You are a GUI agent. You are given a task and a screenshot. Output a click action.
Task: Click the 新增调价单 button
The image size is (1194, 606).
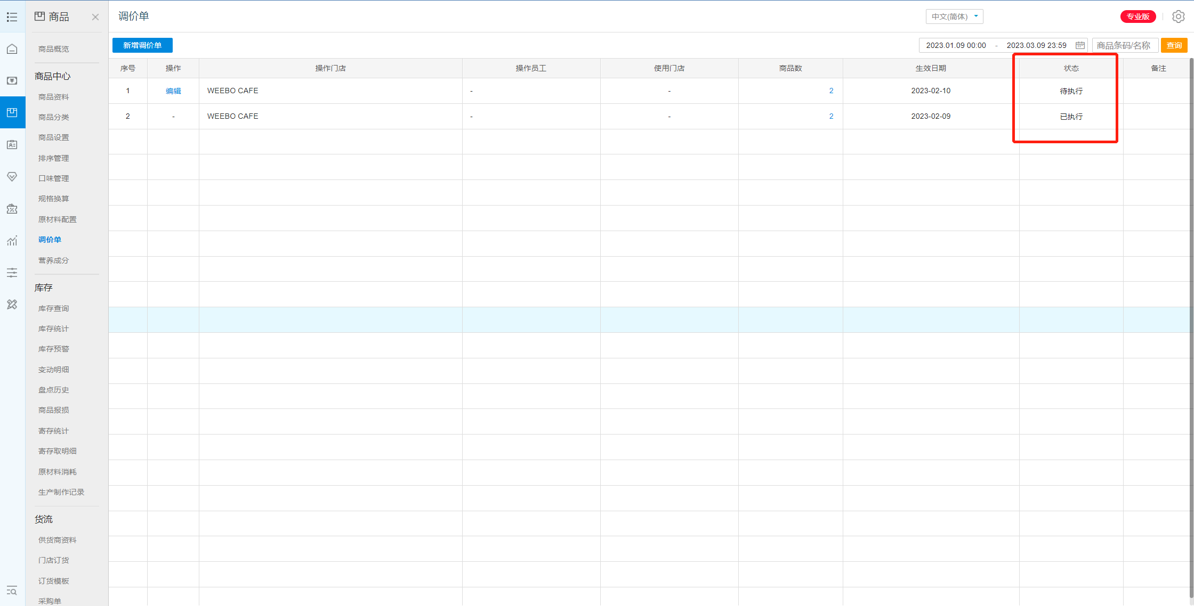(142, 45)
